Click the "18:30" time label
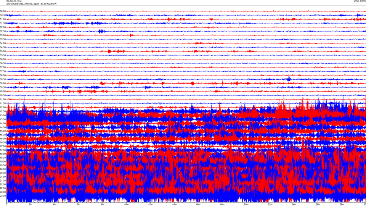366x206 pixels. [3, 158]
